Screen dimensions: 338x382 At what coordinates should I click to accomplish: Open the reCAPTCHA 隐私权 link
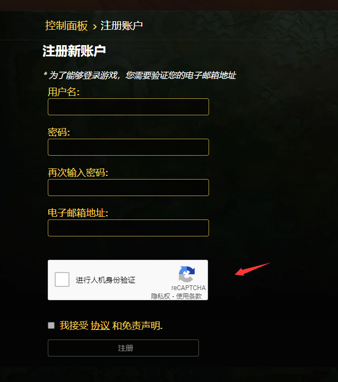click(160, 296)
